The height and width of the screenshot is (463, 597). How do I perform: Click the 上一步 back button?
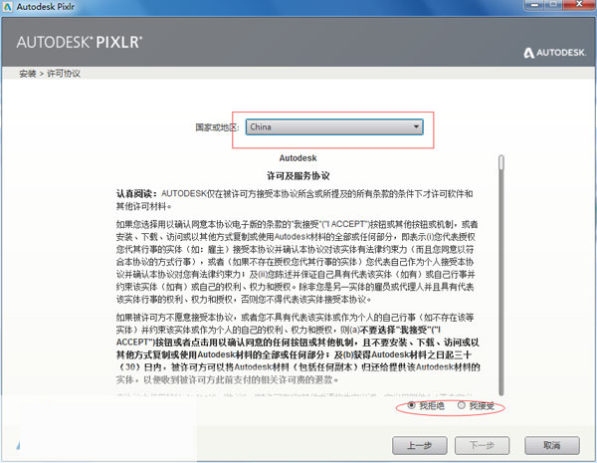[x=420, y=445]
